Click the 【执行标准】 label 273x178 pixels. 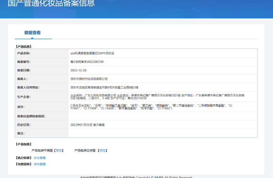(24, 158)
